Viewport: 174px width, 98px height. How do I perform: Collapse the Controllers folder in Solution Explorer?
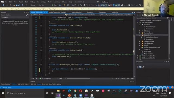(140, 35)
